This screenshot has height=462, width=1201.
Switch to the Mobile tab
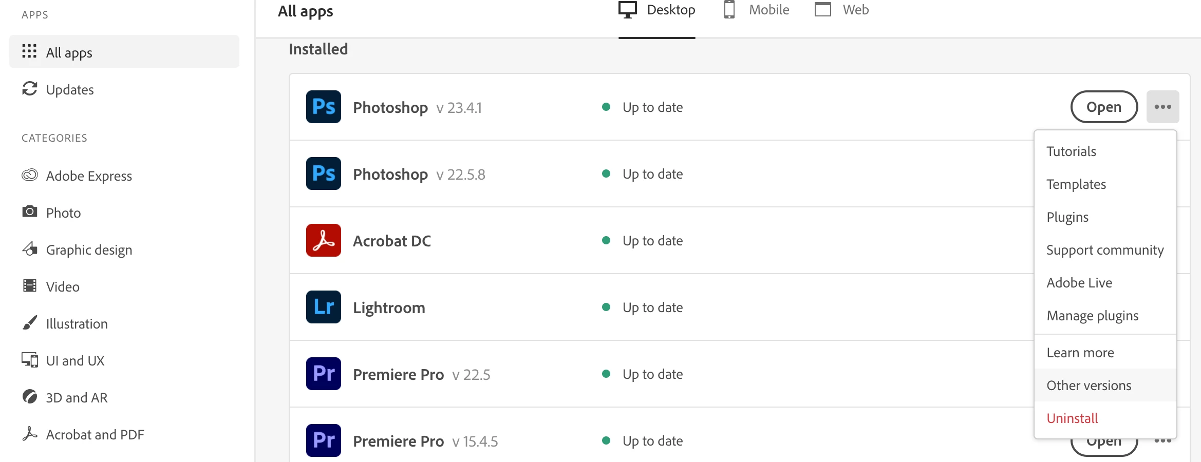757,10
